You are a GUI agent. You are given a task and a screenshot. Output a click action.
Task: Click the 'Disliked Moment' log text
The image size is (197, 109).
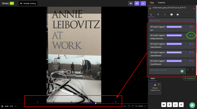pos(157,39)
